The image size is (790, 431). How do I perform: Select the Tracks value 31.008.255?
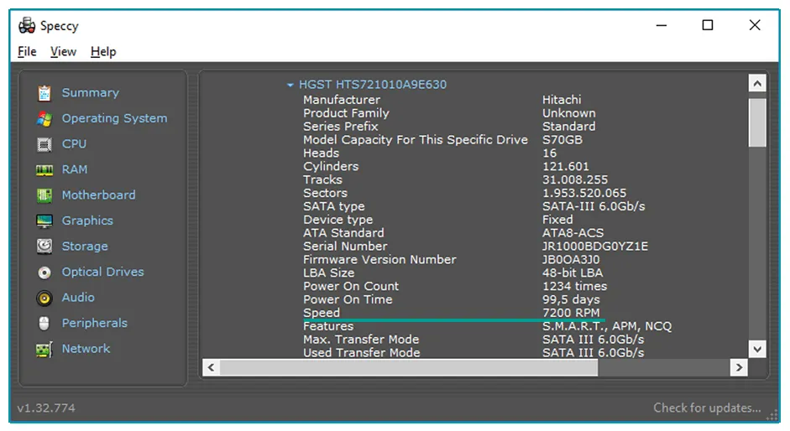(575, 179)
